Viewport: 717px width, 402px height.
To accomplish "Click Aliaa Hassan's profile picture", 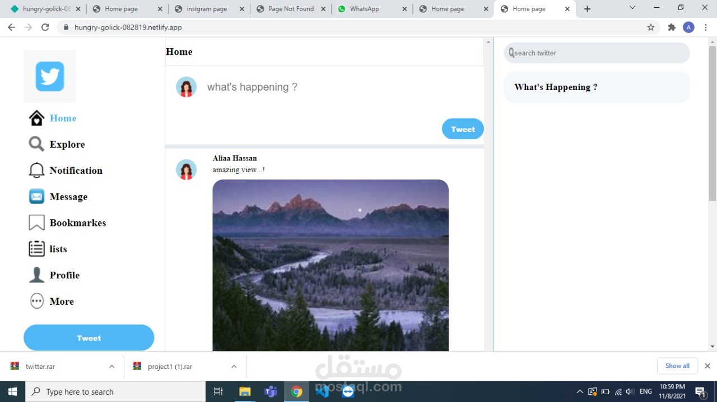I will pyautogui.click(x=187, y=169).
